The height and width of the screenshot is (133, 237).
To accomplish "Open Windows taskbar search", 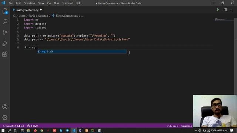I will (9, 130).
